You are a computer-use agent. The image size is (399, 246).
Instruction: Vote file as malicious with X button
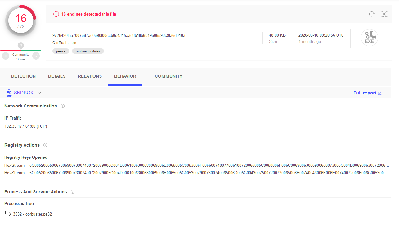(6, 56)
